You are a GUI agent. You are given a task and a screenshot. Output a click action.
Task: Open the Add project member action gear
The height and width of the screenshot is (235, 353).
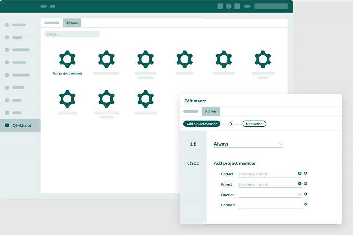pyautogui.click(x=67, y=59)
